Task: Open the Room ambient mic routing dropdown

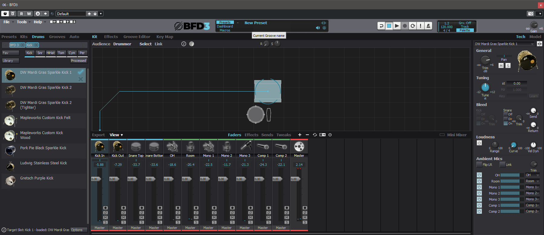Action: click(x=533, y=181)
